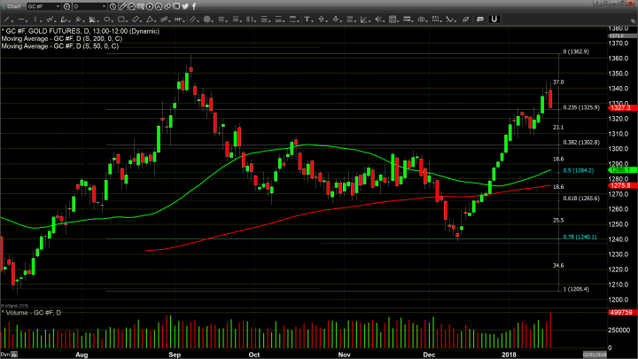This screenshot has width=638, height=359.
Task: Click the red 1275.8 price marker
Action: click(622, 185)
